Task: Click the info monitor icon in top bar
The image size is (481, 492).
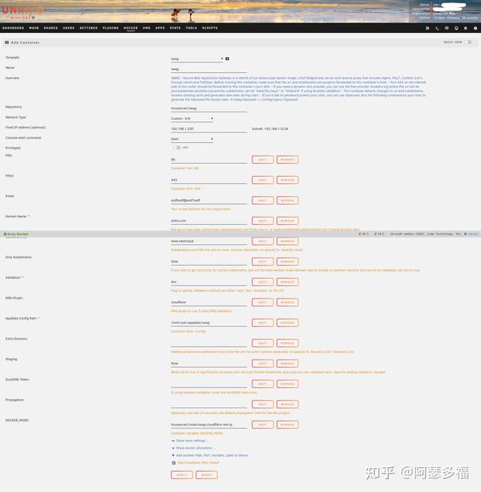Action: click(x=456, y=28)
